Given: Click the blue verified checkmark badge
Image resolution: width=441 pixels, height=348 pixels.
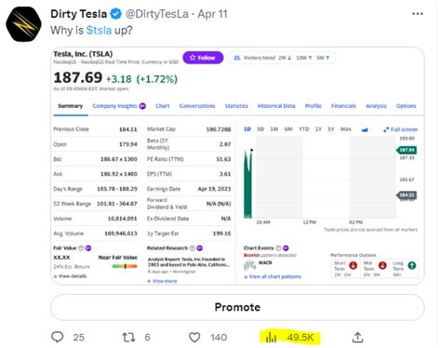Looking at the screenshot, I should 116,14.
